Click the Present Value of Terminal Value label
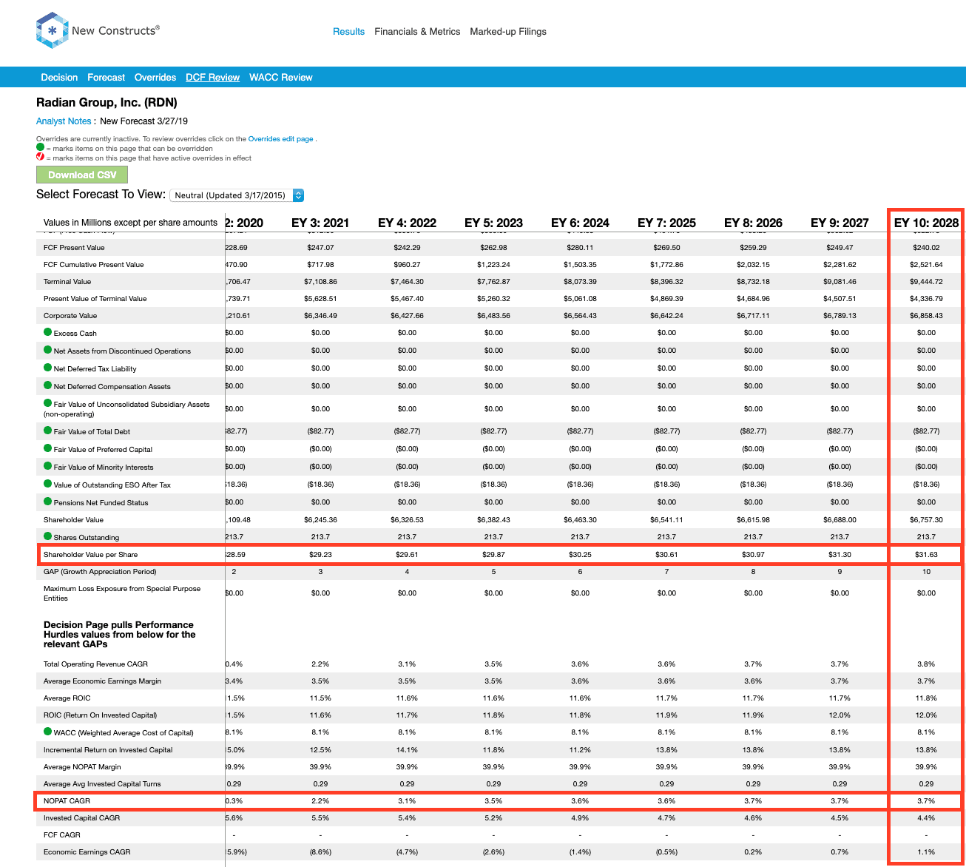This screenshot has width=966, height=867. (x=95, y=299)
